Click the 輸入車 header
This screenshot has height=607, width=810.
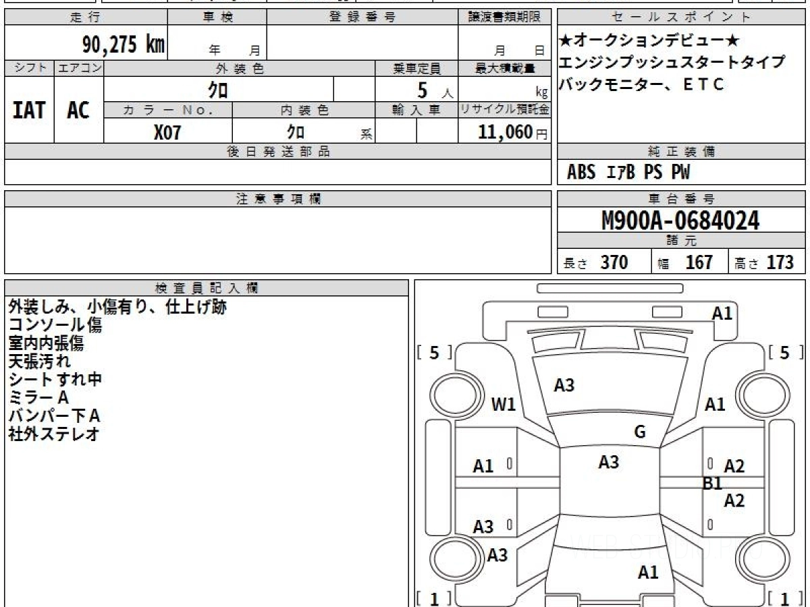416,110
